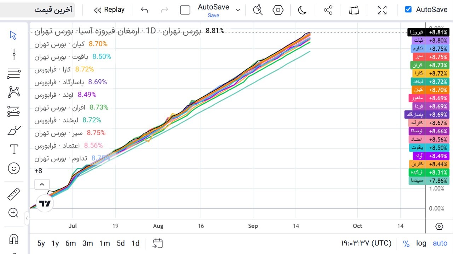Select the 3m time range

point(87,243)
